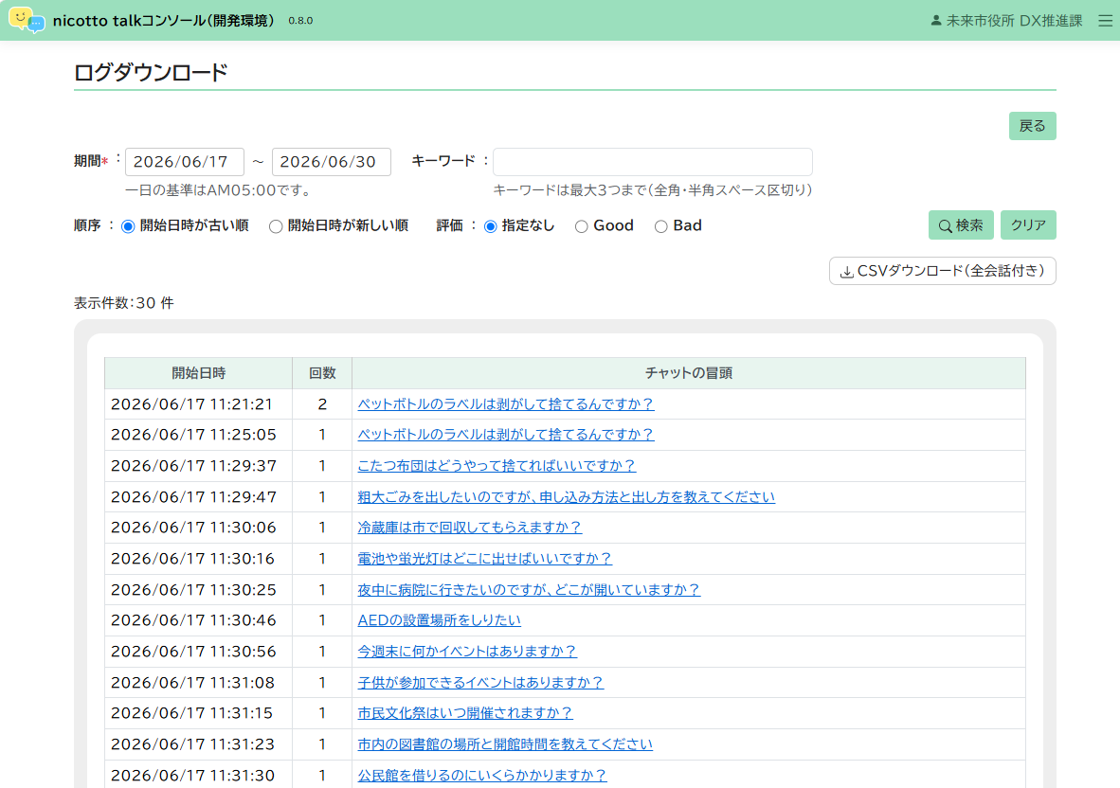1120x788 pixels.
Task: Select 開始日時が古い順 radio button
Action: [x=128, y=226]
